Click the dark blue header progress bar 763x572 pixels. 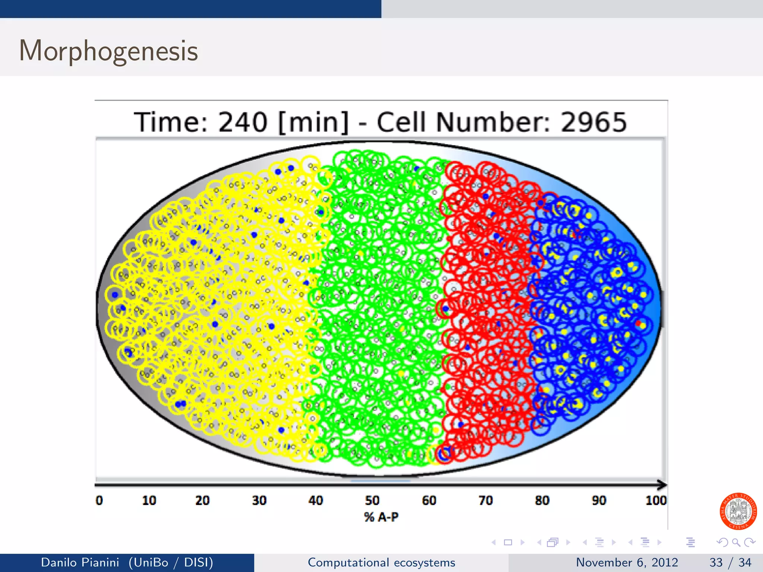pos(190,9)
